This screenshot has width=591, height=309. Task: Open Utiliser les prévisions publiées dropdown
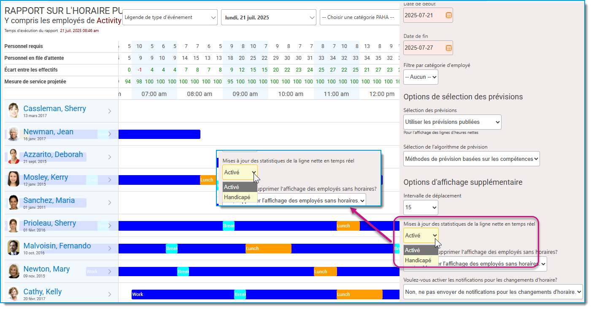coord(453,122)
